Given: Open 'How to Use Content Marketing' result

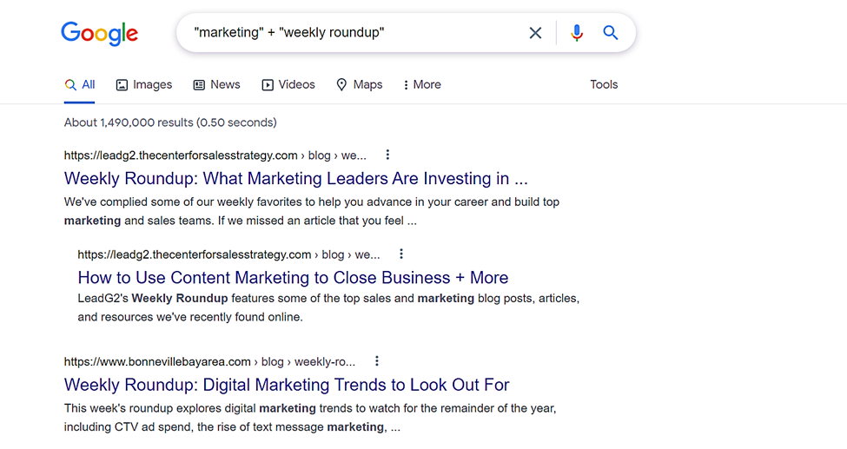Looking at the screenshot, I should [293, 277].
